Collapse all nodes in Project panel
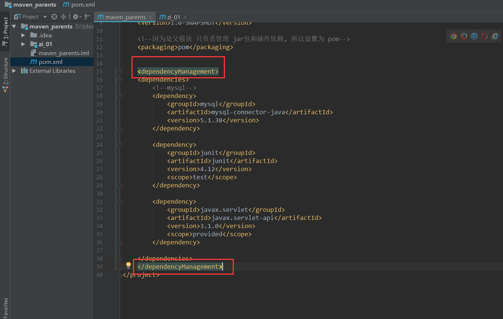 coord(64,17)
